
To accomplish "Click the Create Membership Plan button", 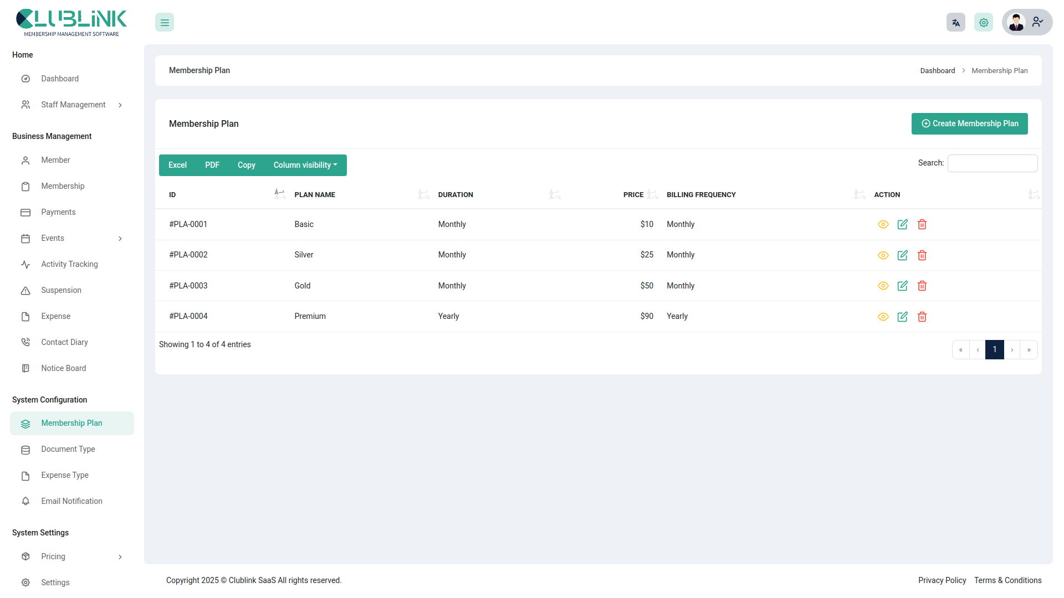I will coord(969,123).
